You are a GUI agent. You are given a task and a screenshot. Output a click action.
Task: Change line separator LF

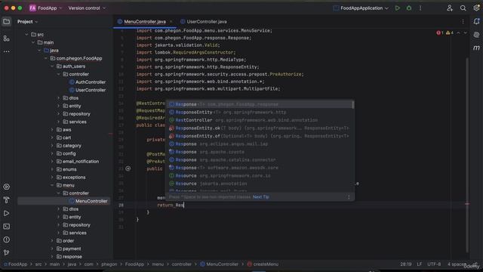(420, 264)
